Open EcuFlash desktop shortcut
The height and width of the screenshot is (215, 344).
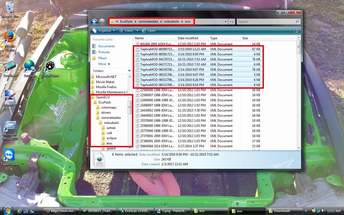(x=10, y=69)
